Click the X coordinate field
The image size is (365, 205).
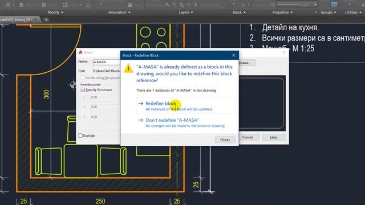pos(105,97)
